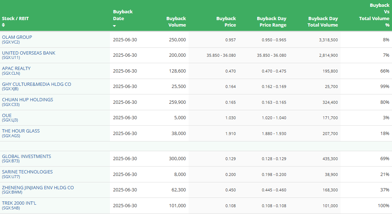Image resolution: width=392 pixels, height=214 pixels.
Task: Select UOB buyback volume 200,000
Action: (x=177, y=55)
